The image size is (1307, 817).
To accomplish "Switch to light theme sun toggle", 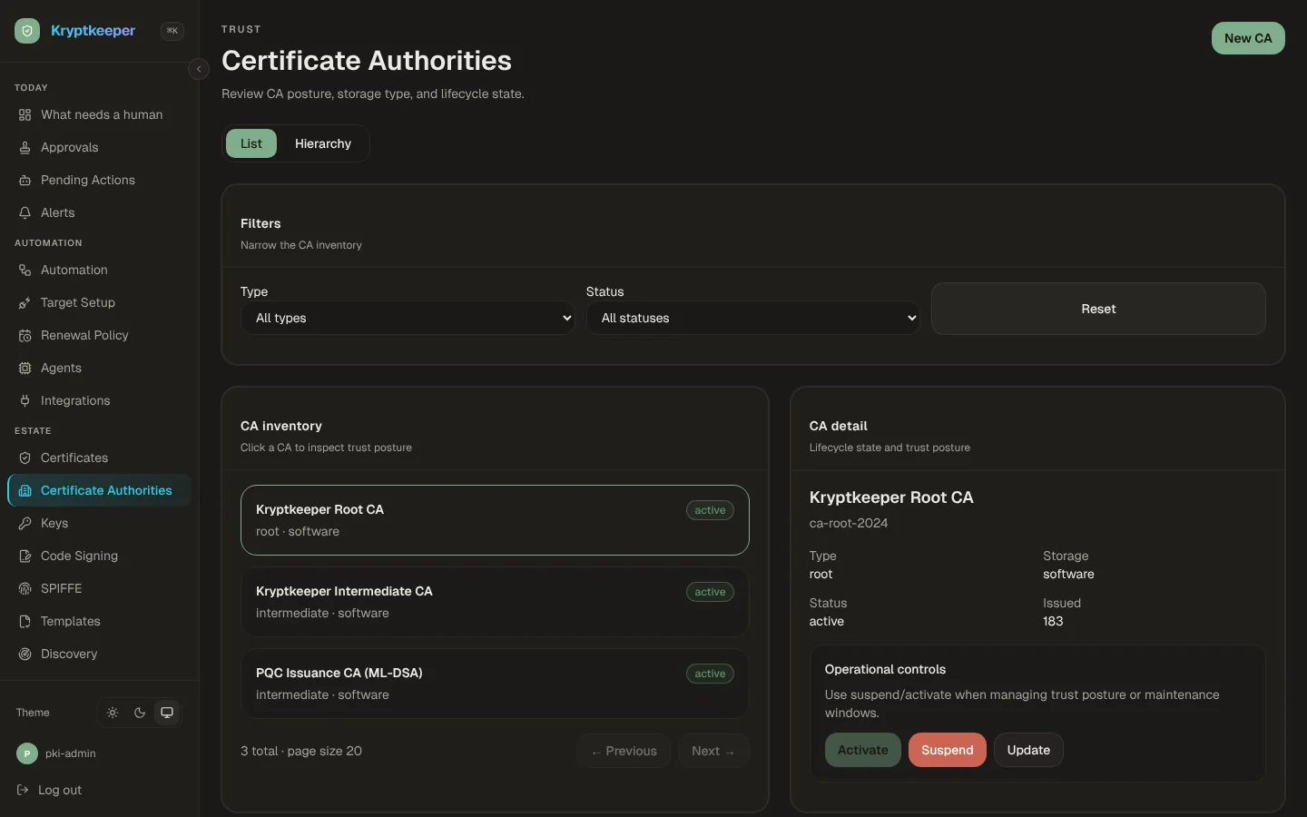I will pos(113,713).
